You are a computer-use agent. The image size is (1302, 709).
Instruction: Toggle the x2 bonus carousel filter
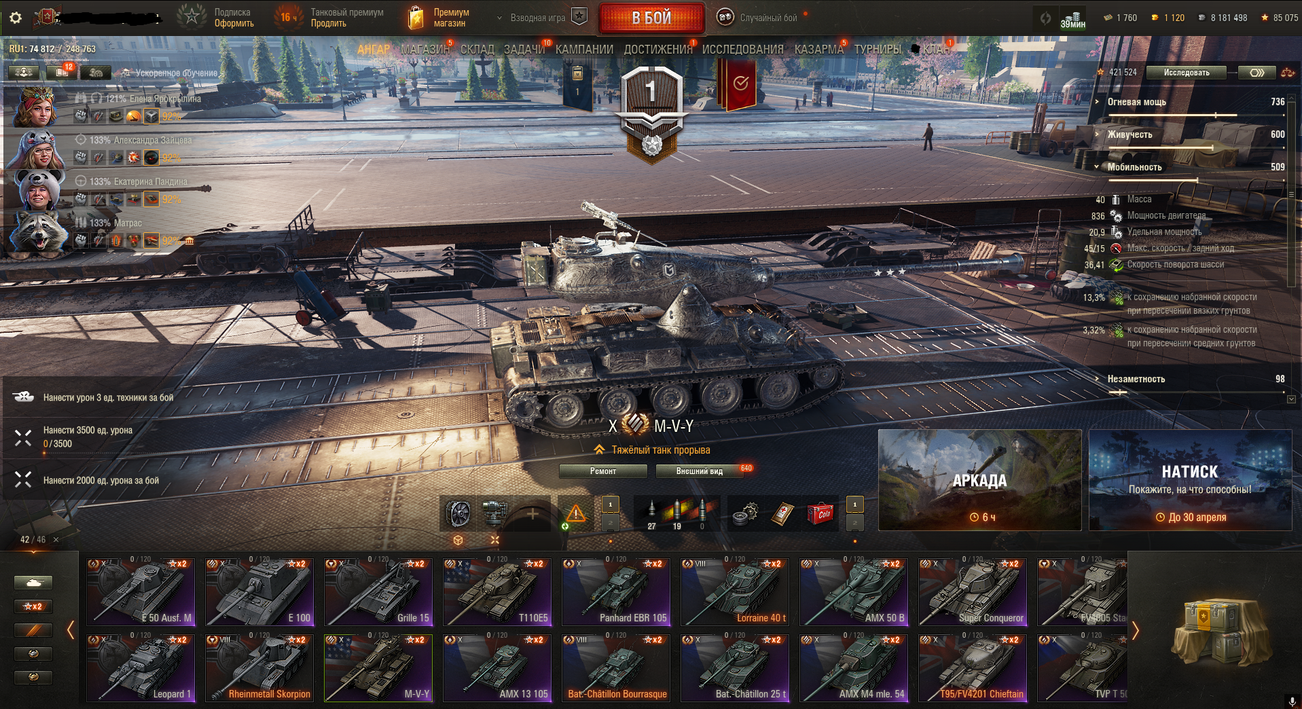33,606
